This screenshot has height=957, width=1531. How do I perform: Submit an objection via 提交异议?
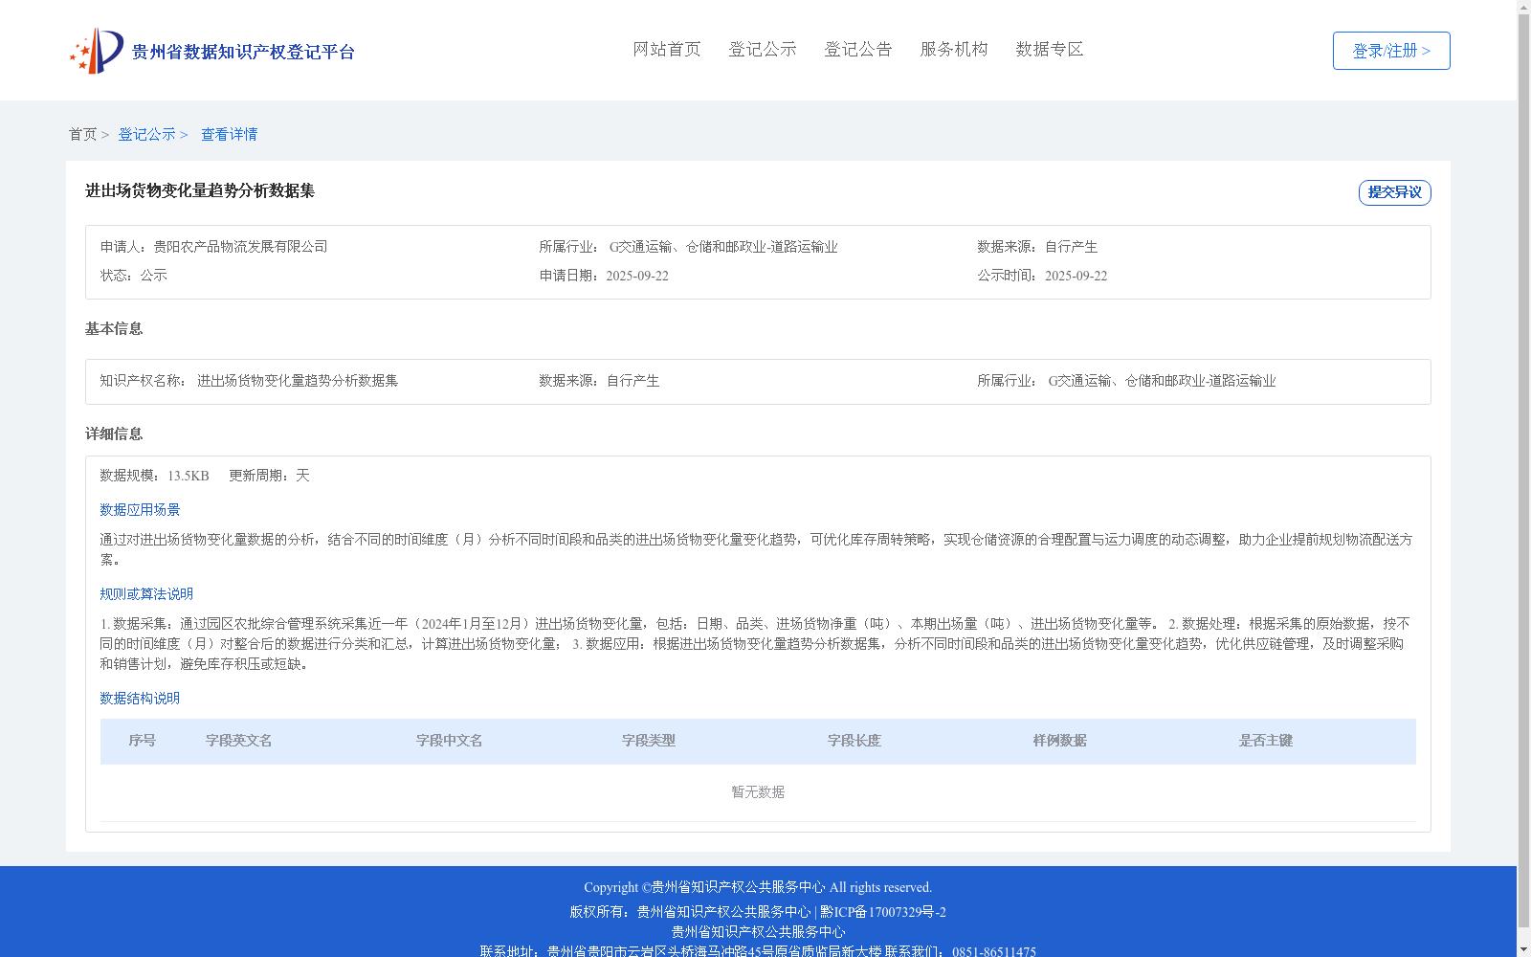[x=1395, y=192]
